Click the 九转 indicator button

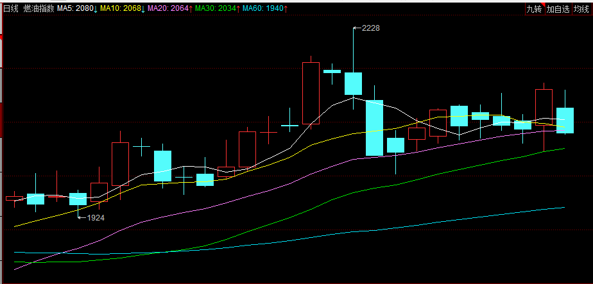pos(535,9)
